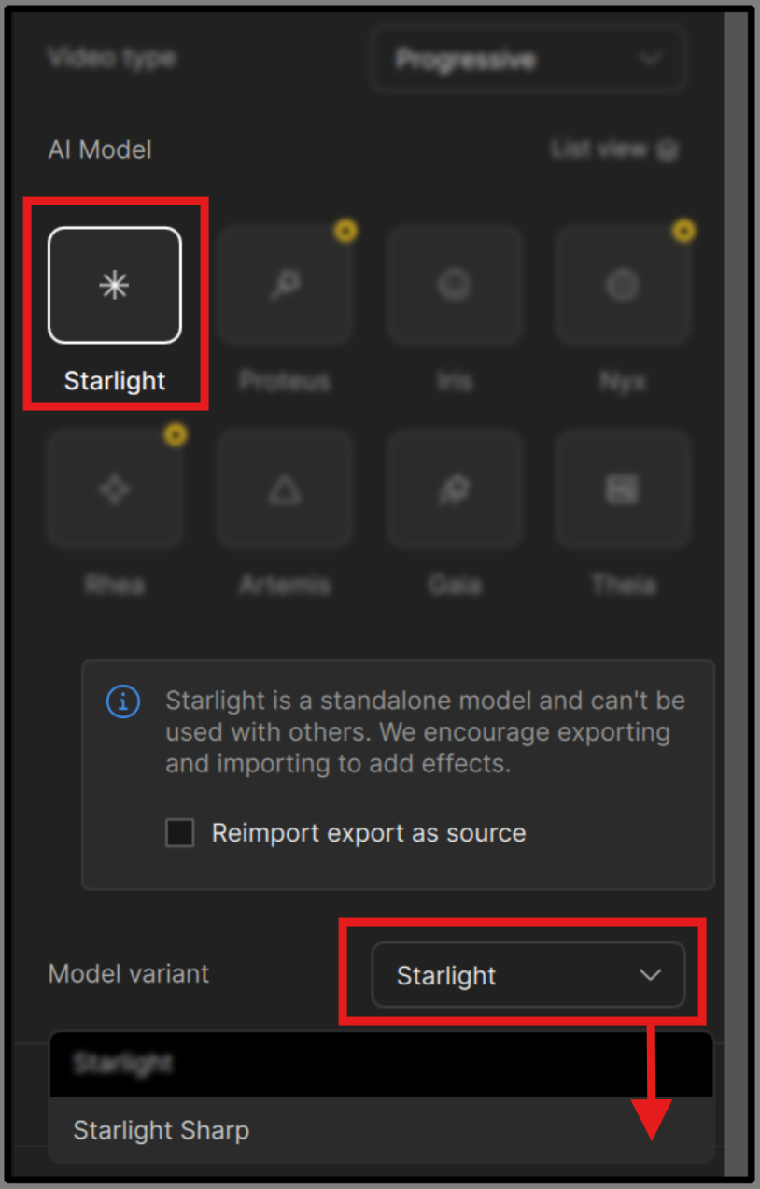760x1189 pixels.
Task: Choose the Iris AI model
Action: tap(454, 285)
